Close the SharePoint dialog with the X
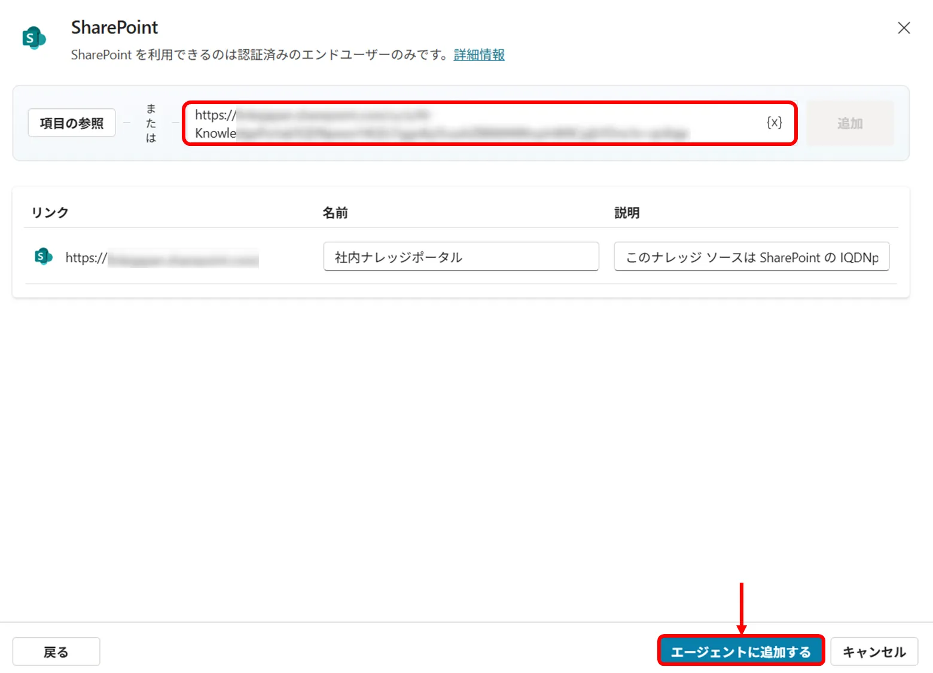 pos(903,28)
